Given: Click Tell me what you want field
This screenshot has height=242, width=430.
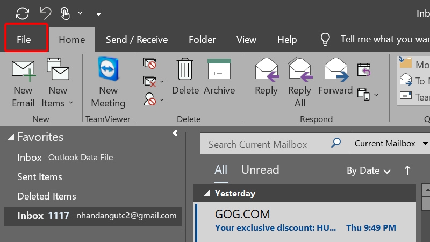Looking at the screenshot, I should tap(385, 39).
